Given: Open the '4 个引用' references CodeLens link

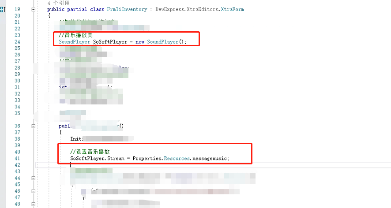Looking at the screenshot, I should point(59,3).
